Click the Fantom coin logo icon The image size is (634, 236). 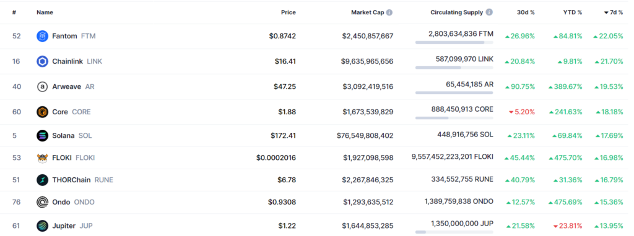(43, 36)
